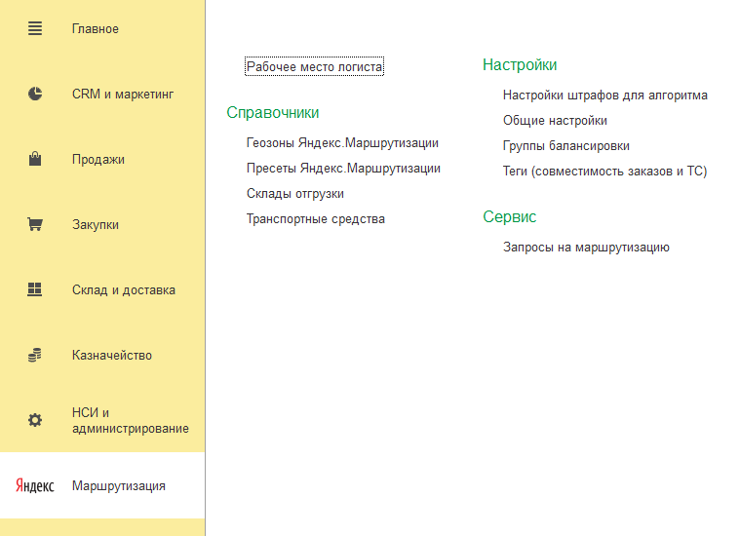Click the shopping cart icon for Закупки
This screenshot has width=740, height=536.
point(35,224)
